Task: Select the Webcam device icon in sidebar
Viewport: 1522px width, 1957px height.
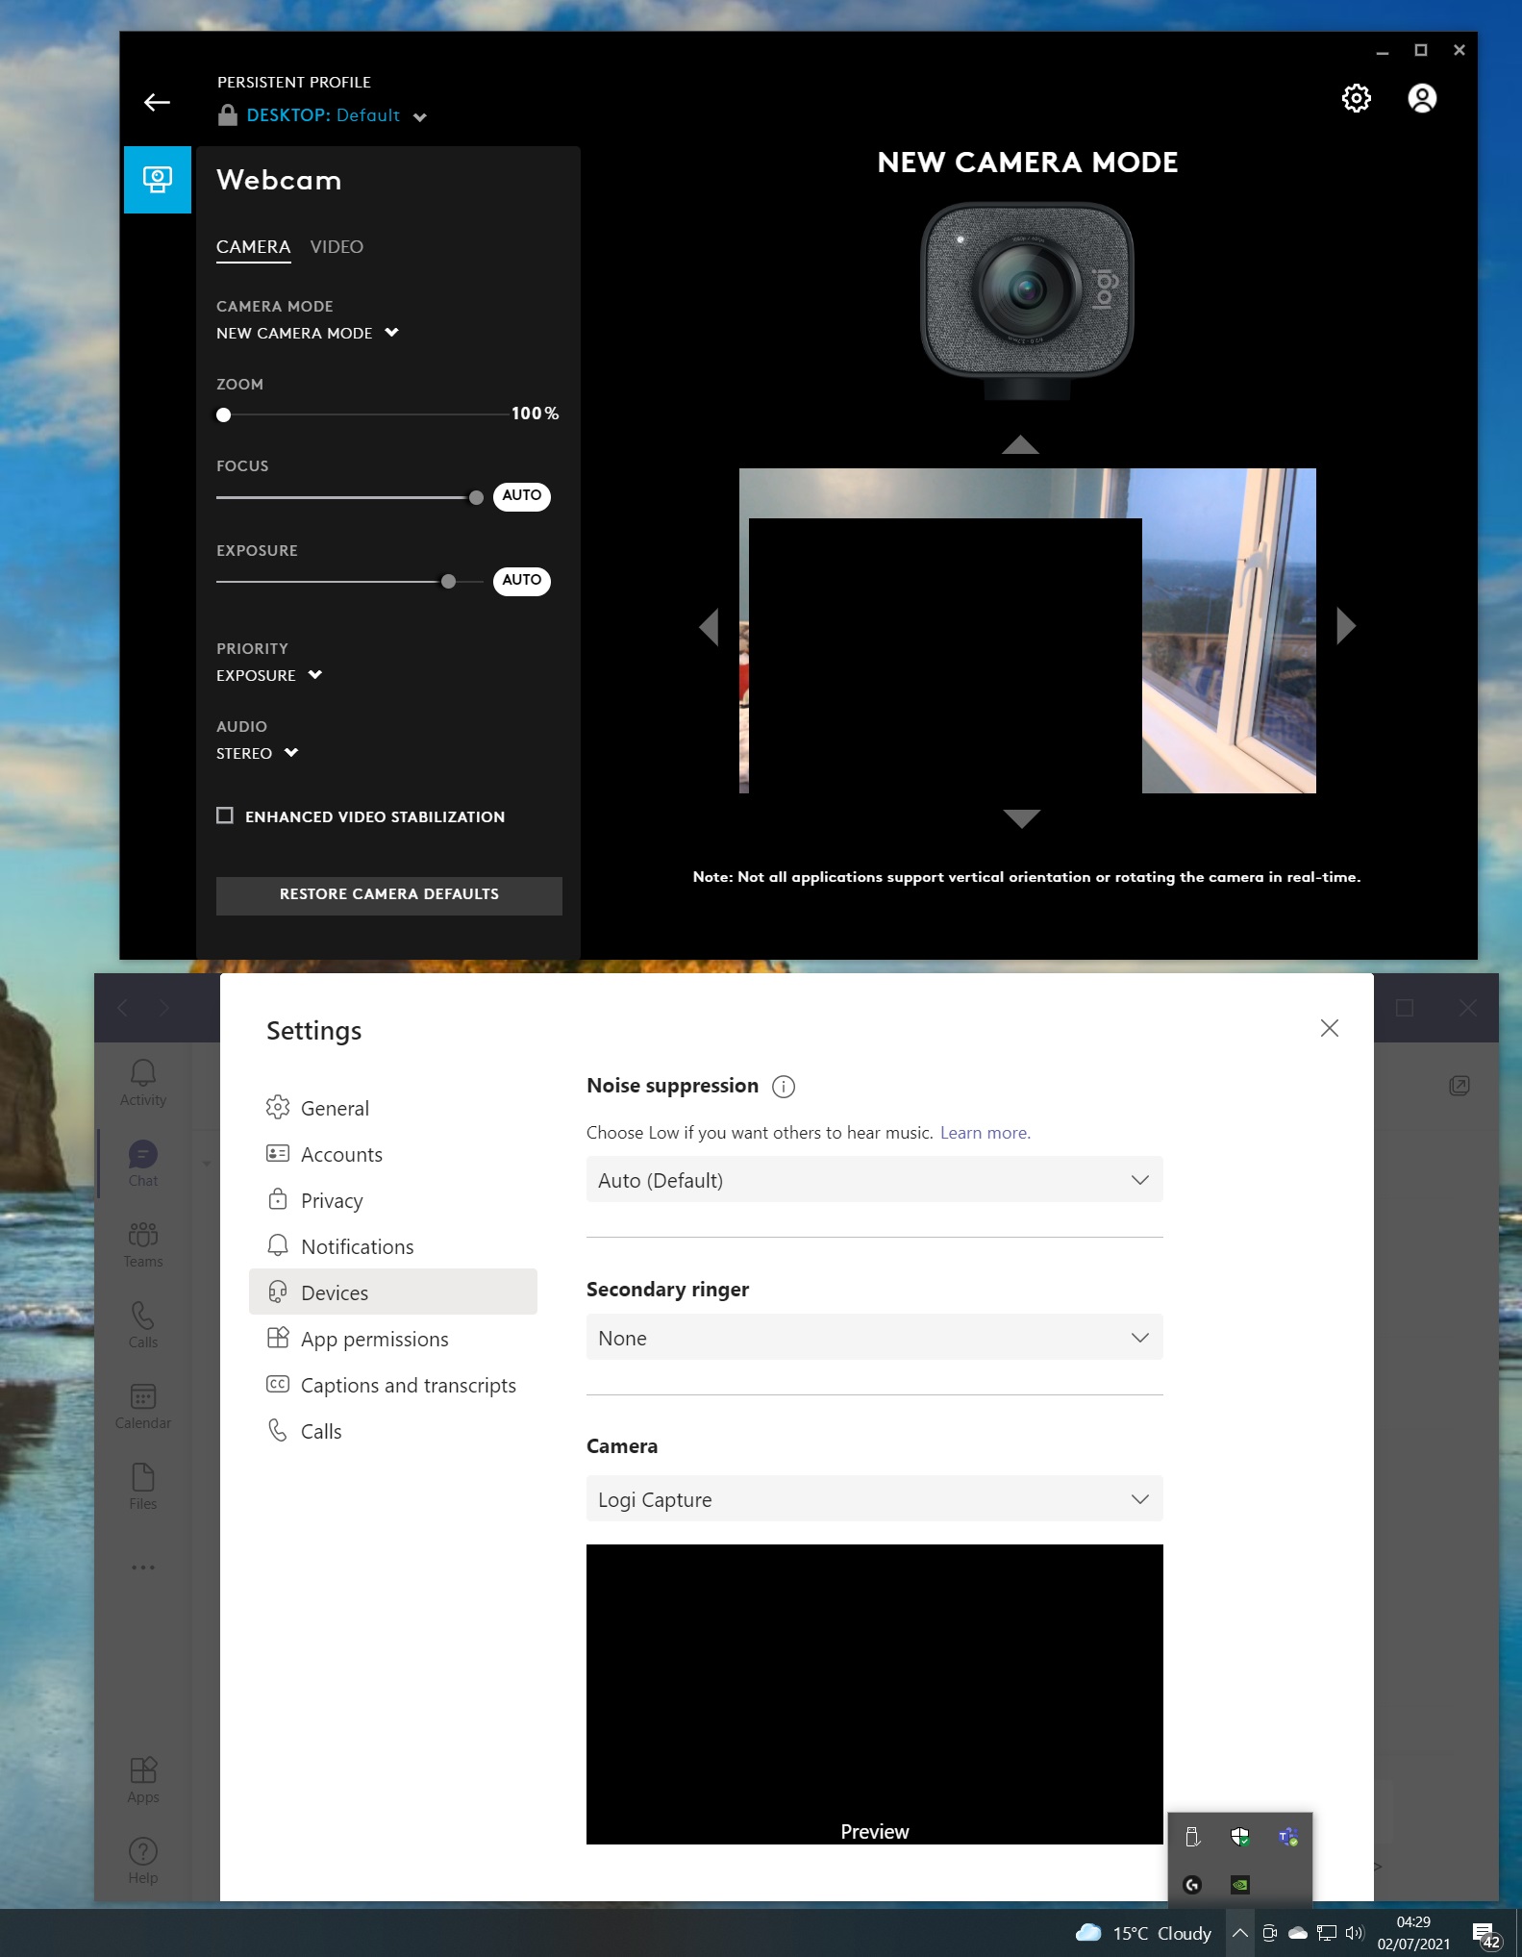Action: pyautogui.click(x=158, y=180)
